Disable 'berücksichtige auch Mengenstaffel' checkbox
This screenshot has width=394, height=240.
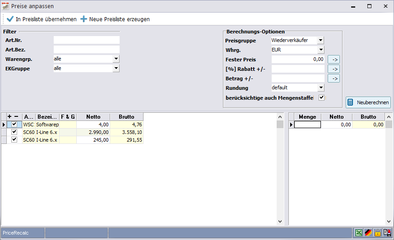coord(321,97)
